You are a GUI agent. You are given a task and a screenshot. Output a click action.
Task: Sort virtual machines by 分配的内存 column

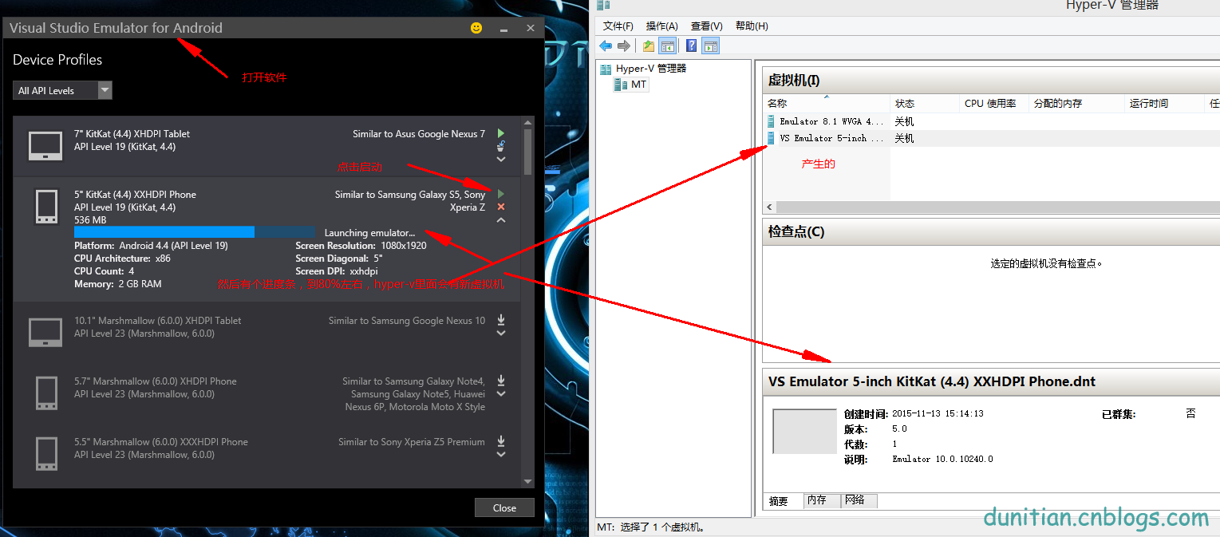(1076, 104)
